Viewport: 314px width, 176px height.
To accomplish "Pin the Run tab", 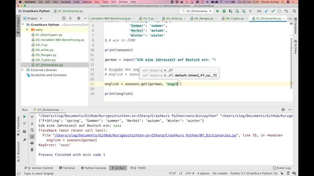I will point(25,140).
